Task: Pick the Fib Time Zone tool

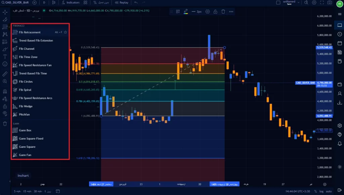Action: coord(40,57)
